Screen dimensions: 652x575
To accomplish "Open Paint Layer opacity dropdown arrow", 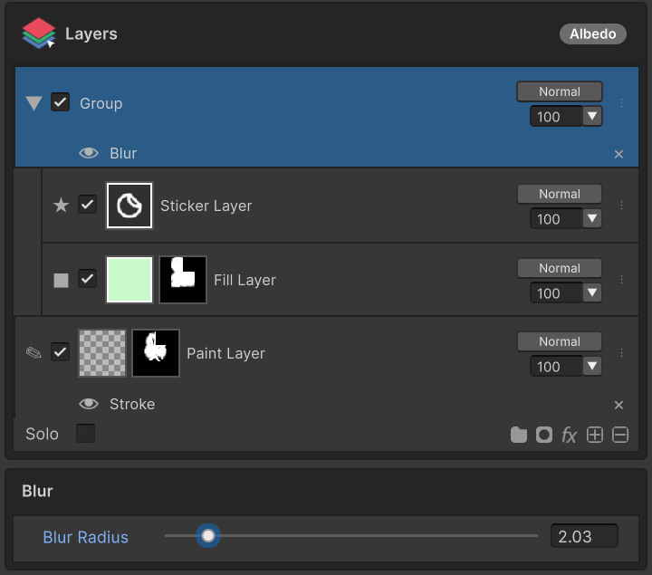I will click(592, 366).
